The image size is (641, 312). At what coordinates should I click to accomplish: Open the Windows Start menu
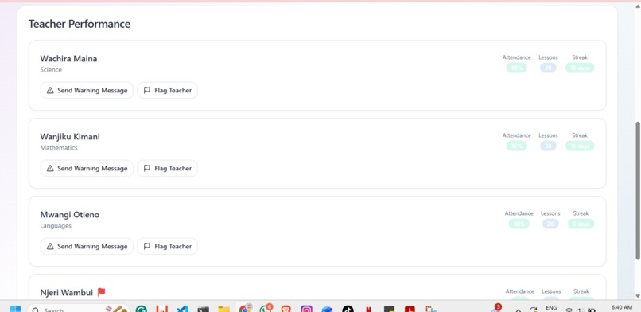15,309
